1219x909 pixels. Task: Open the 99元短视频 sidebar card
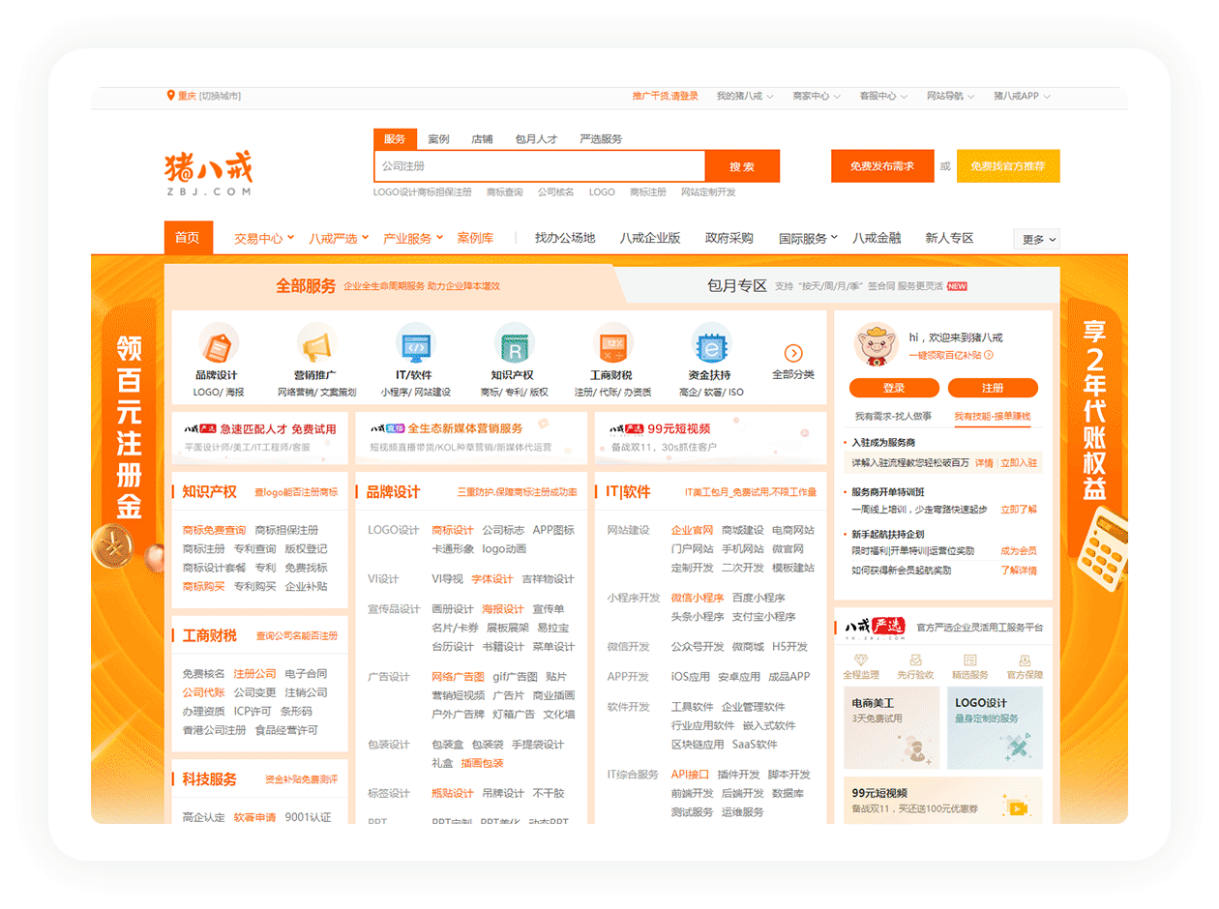pyautogui.click(x=943, y=801)
